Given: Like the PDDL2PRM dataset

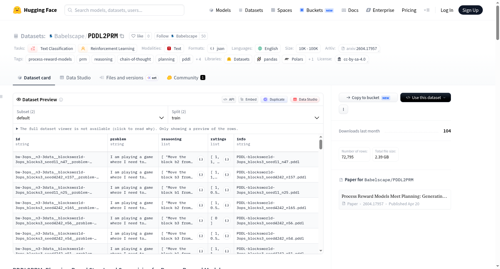Looking at the screenshot, I should coord(137,36).
